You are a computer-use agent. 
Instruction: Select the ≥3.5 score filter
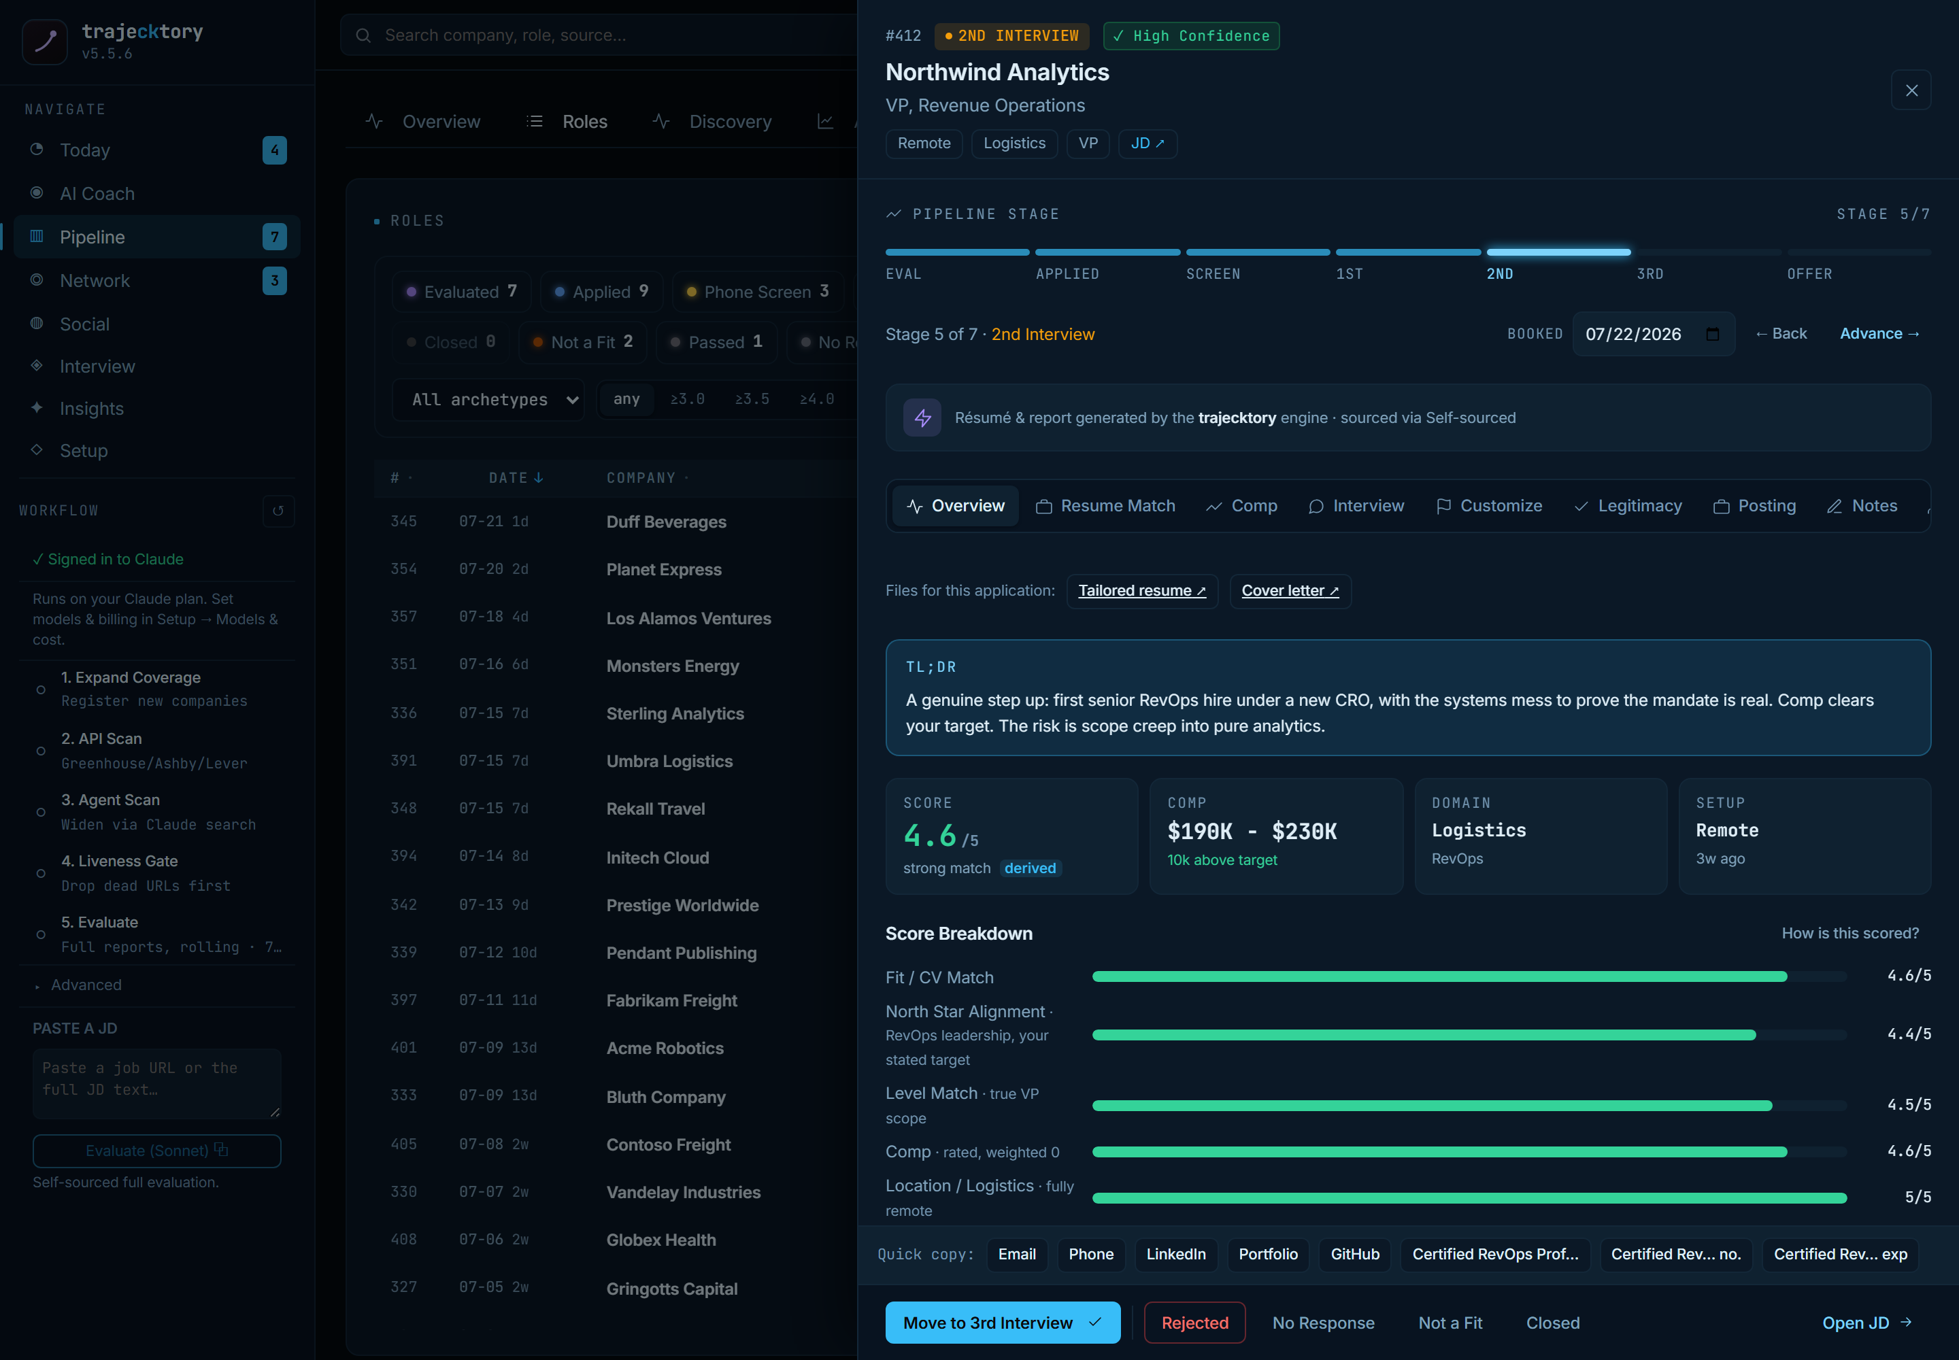click(x=752, y=398)
